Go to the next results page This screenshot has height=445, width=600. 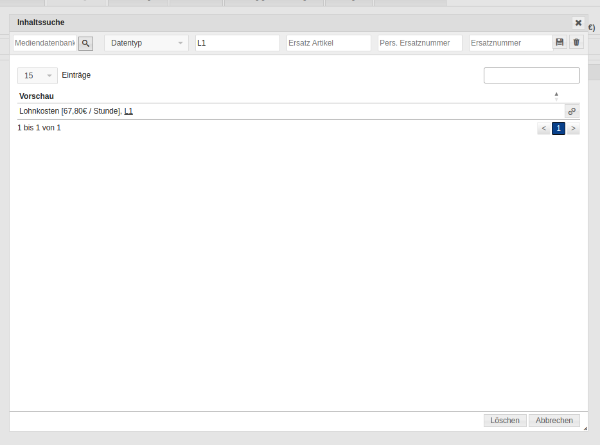click(573, 128)
